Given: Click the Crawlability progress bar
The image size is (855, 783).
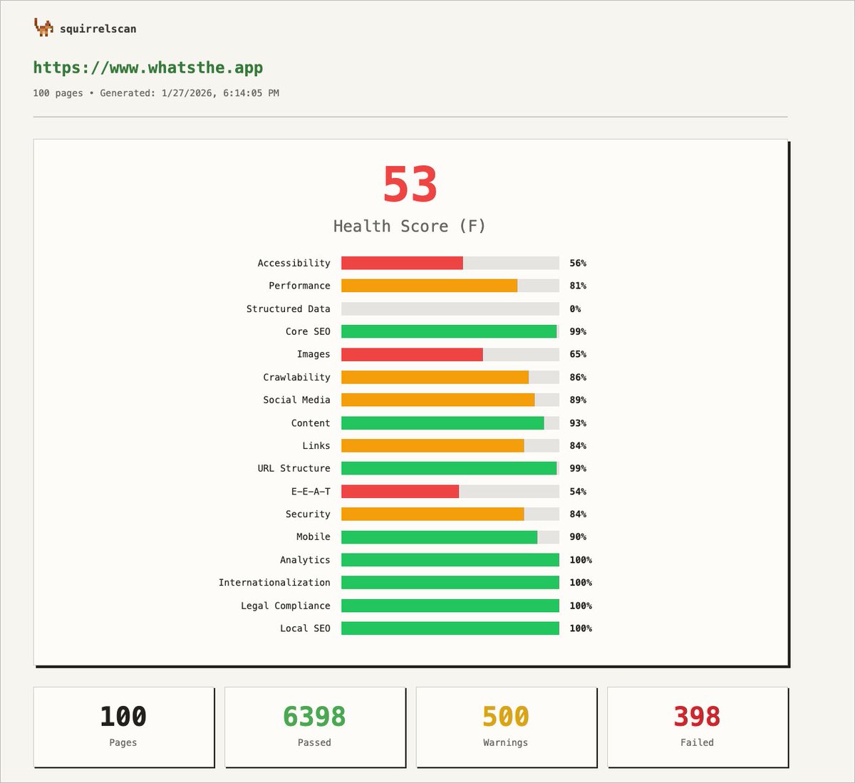Looking at the screenshot, I should (x=450, y=377).
